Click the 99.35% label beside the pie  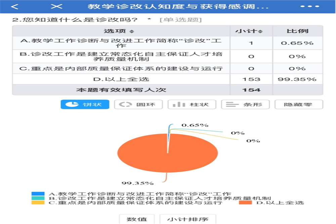pos(137,183)
